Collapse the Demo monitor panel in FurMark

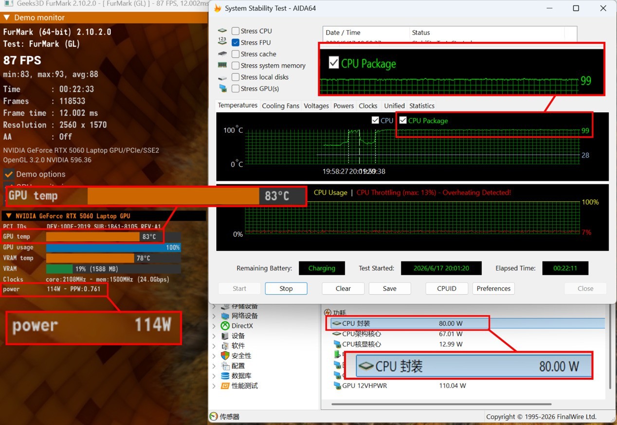click(7, 18)
